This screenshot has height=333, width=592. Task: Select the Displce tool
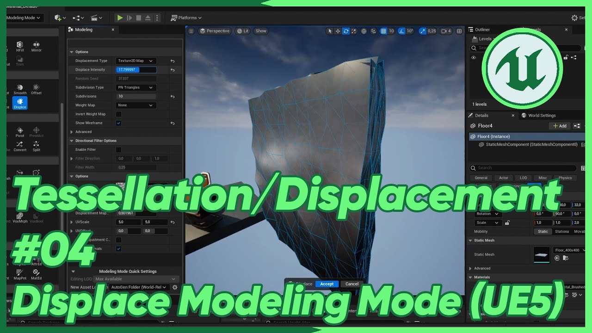pos(20,103)
